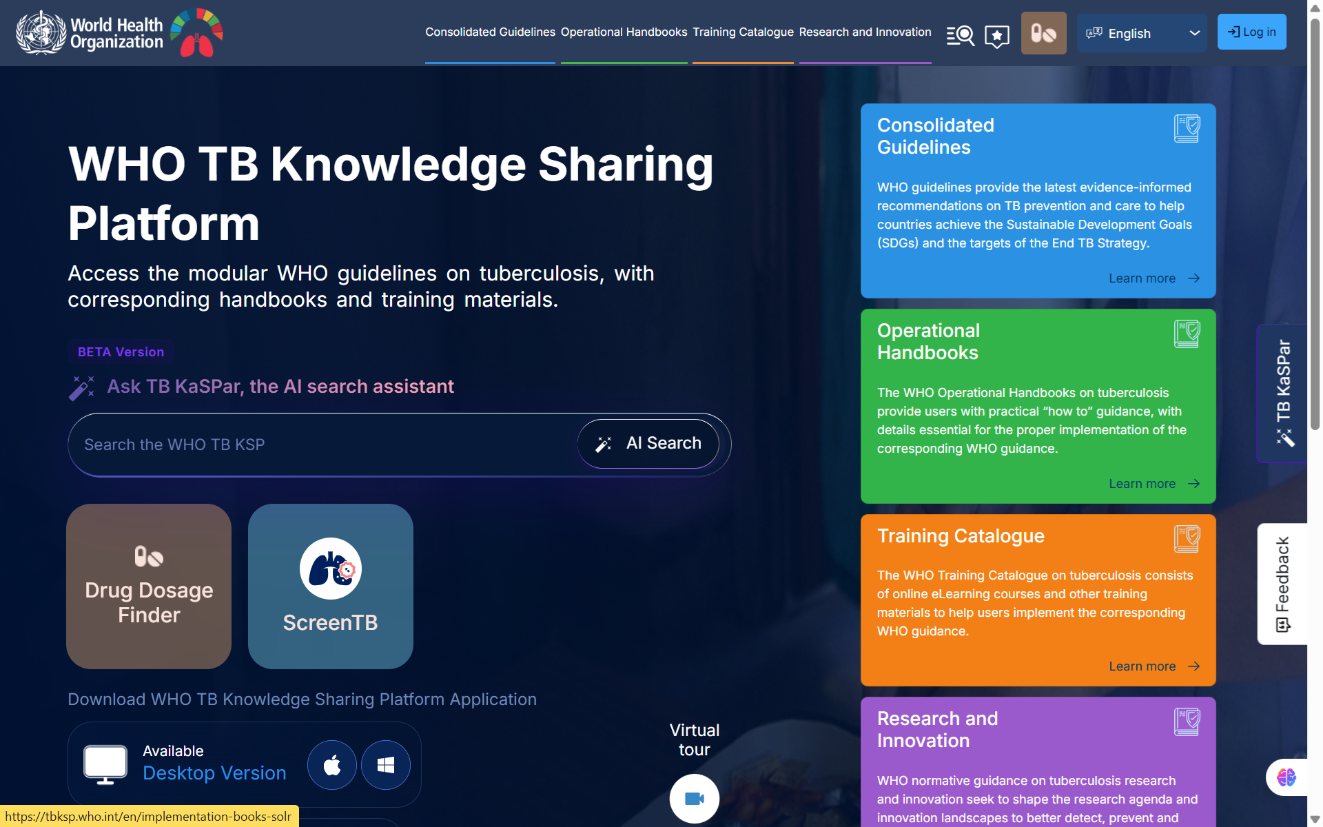Image resolution: width=1323 pixels, height=827 pixels.
Task: Go to Research and Innovation menu
Action: 865,32
